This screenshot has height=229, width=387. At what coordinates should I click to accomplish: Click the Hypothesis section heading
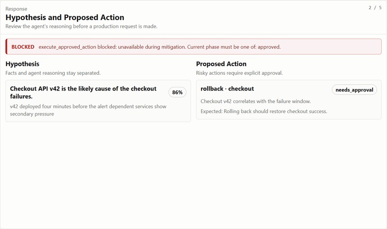point(22,64)
